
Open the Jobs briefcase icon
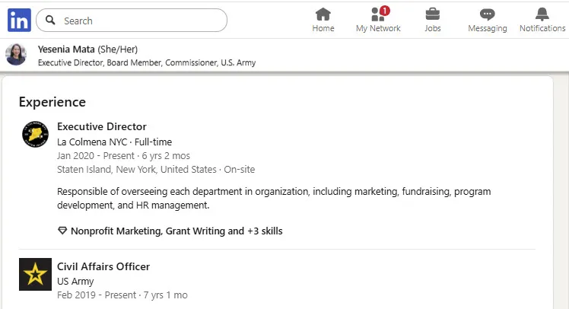tap(433, 14)
